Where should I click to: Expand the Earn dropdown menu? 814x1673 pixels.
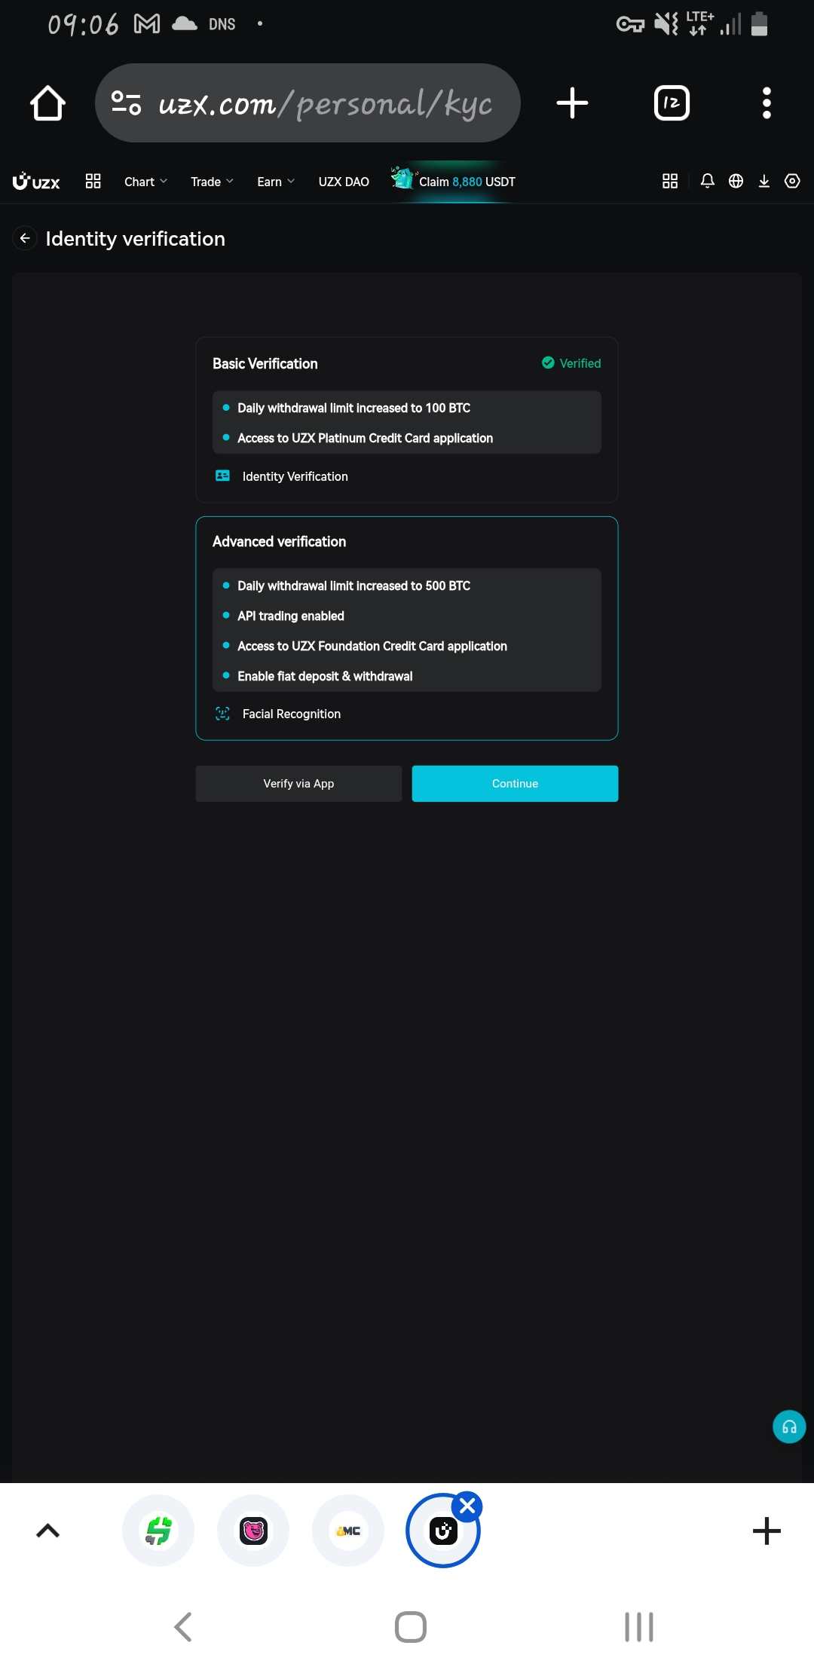276,182
